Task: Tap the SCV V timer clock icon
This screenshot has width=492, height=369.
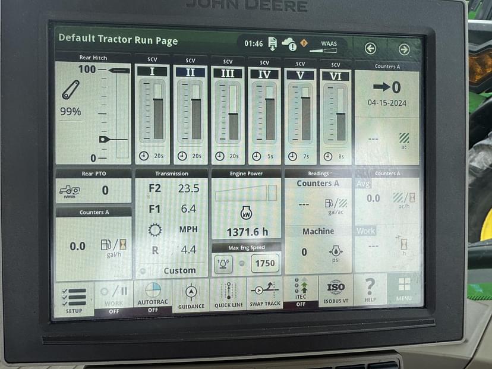Action: pyautogui.click(x=292, y=156)
